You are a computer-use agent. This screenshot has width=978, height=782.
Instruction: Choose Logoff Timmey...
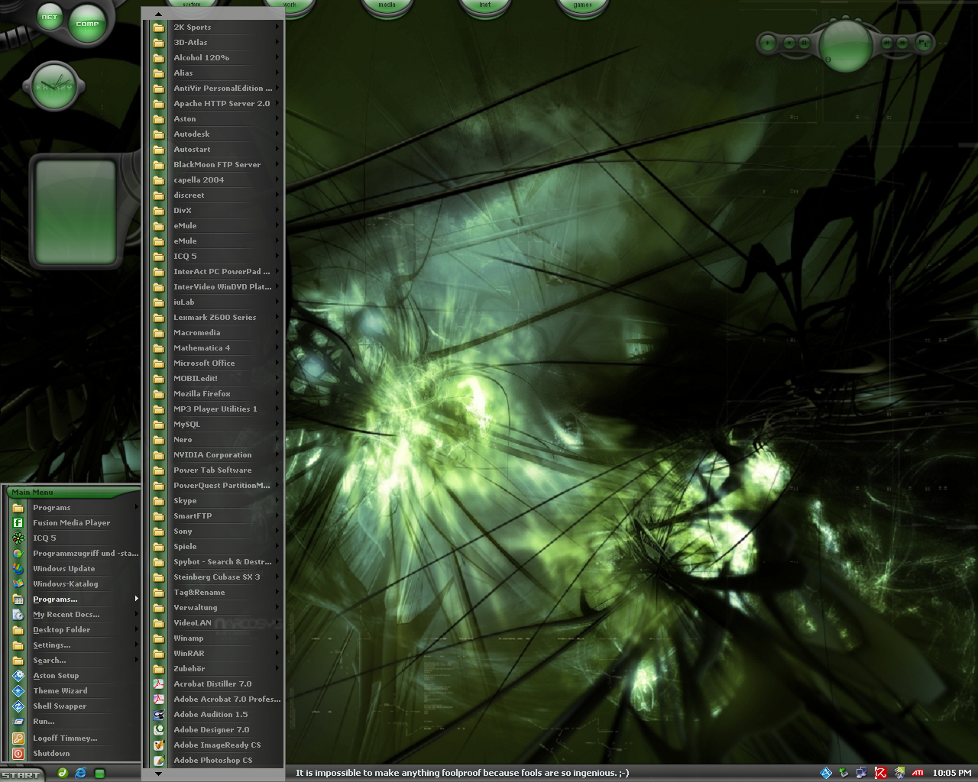point(74,738)
